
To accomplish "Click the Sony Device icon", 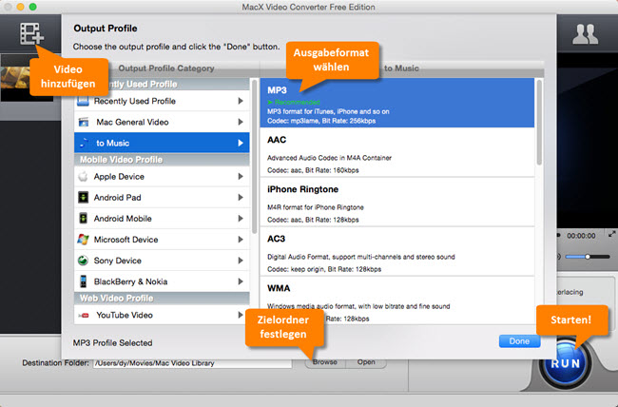I will click(x=83, y=261).
